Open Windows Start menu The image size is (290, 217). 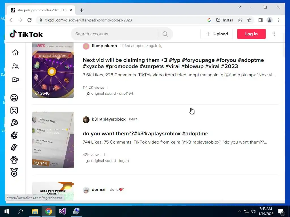[7, 211]
